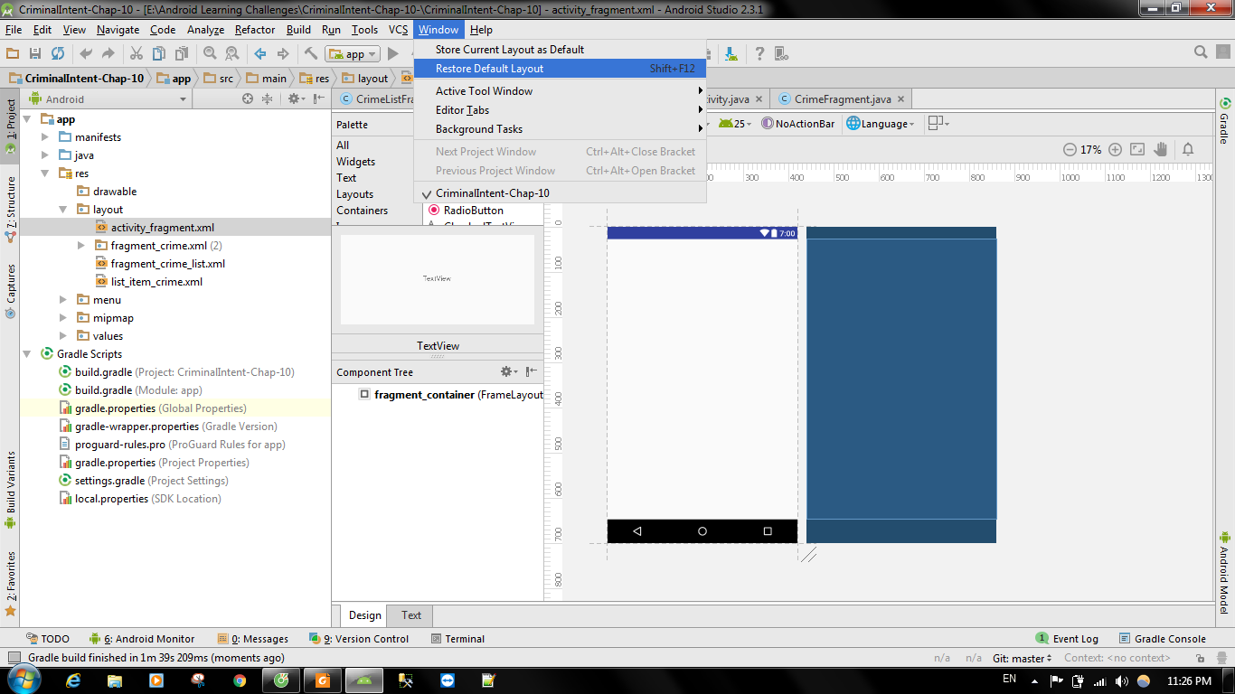Select the RadioButton palette widget
Screen dimensions: 1235x694
pos(473,210)
